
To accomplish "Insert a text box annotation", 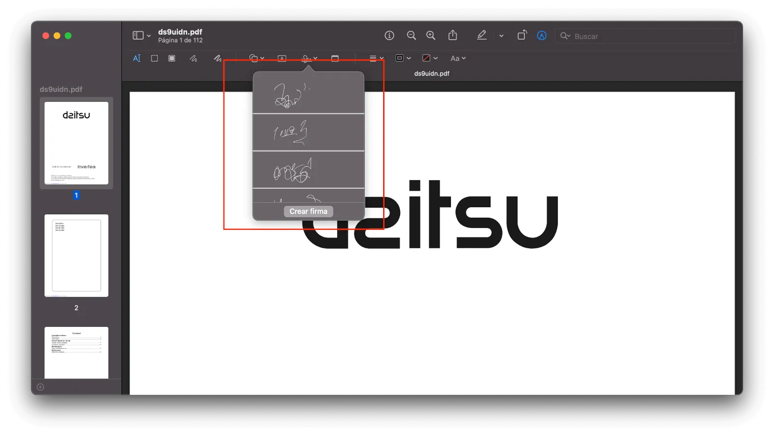I will click(x=282, y=58).
